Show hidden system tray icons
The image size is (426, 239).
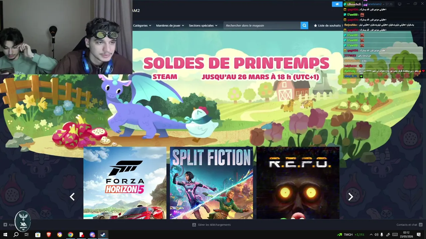pyautogui.click(x=371, y=235)
